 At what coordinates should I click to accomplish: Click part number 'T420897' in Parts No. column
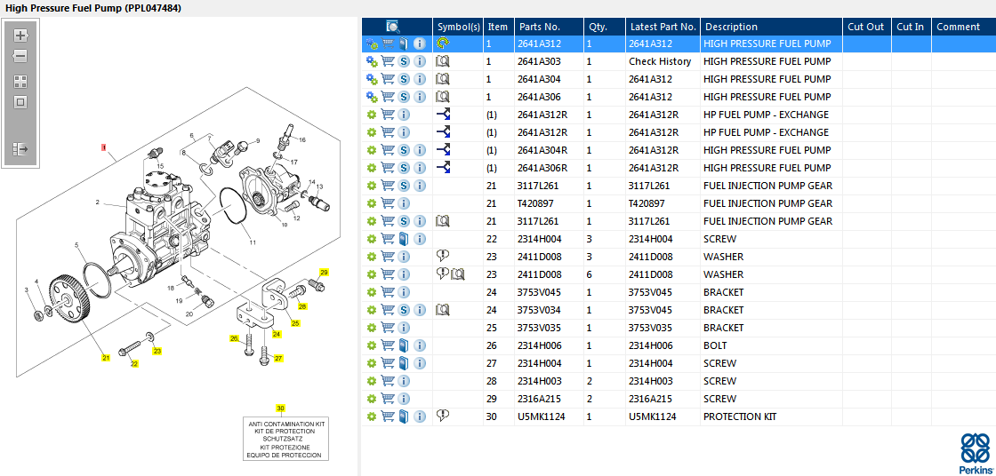(x=537, y=203)
